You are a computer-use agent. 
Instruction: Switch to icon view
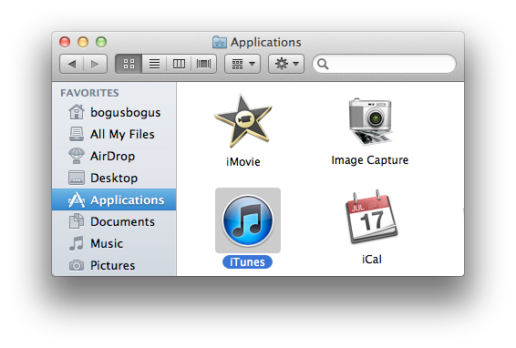click(129, 64)
